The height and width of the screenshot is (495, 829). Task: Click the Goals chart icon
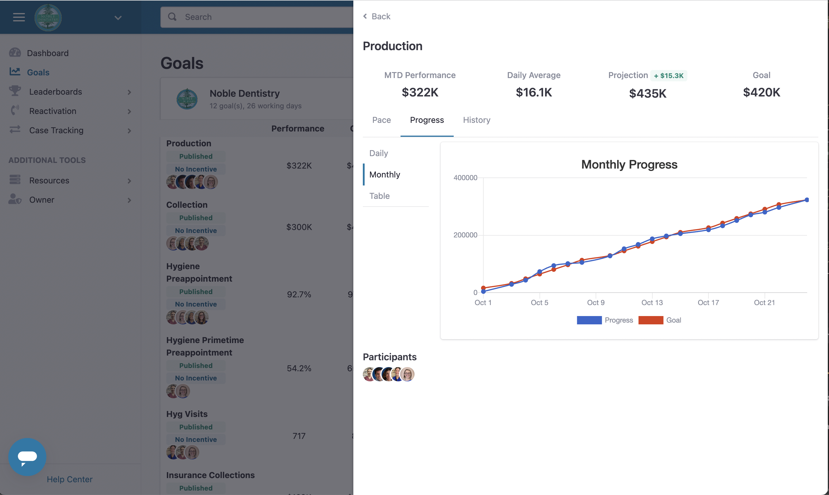(15, 72)
